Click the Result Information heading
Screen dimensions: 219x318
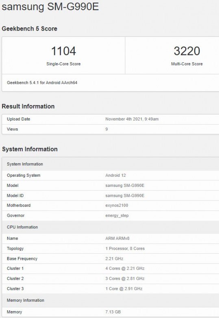[x=28, y=106]
